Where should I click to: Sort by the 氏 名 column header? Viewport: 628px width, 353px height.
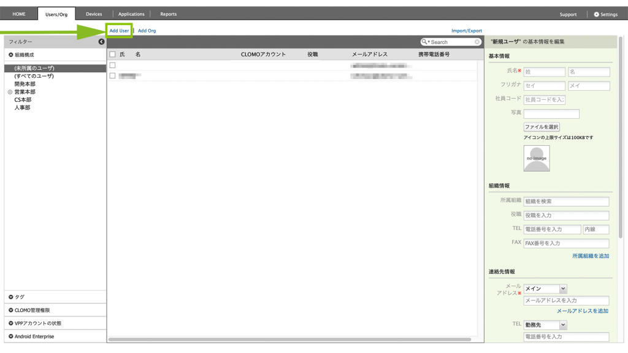pos(130,55)
